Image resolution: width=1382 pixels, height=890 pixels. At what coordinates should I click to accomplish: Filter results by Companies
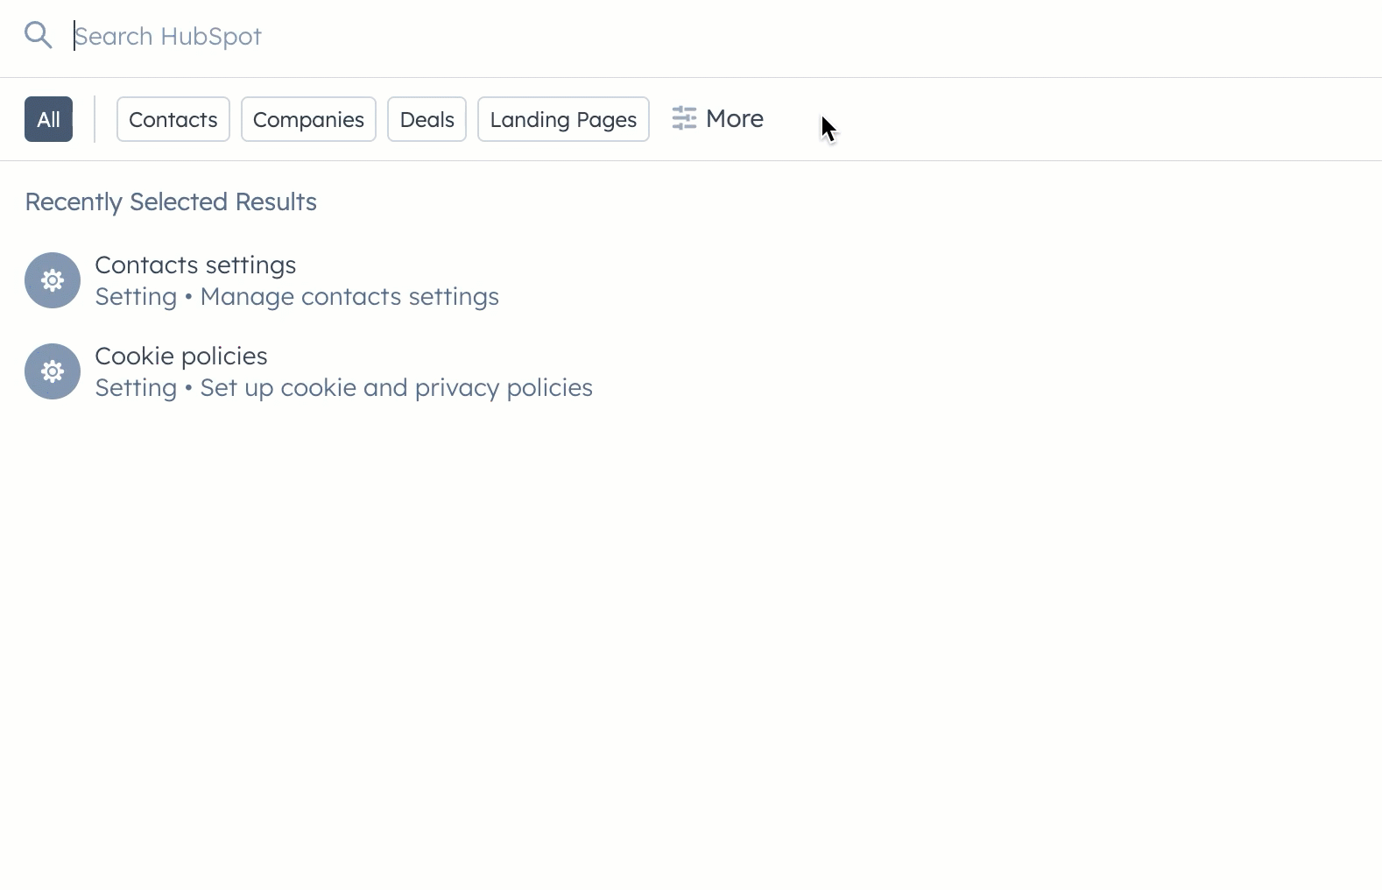tap(308, 119)
